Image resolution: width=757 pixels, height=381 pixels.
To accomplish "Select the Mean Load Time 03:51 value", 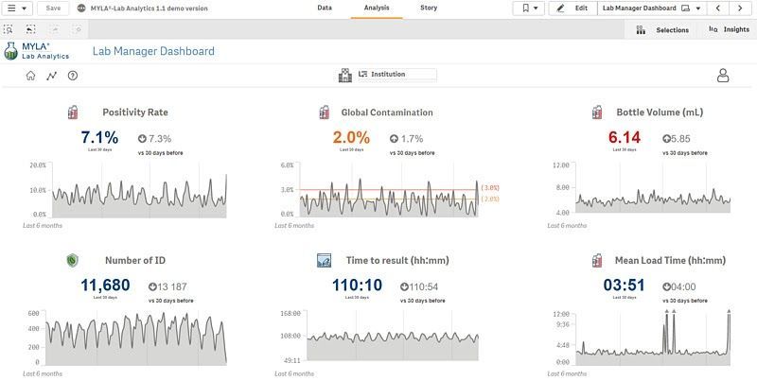I will pyautogui.click(x=625, y=286).
